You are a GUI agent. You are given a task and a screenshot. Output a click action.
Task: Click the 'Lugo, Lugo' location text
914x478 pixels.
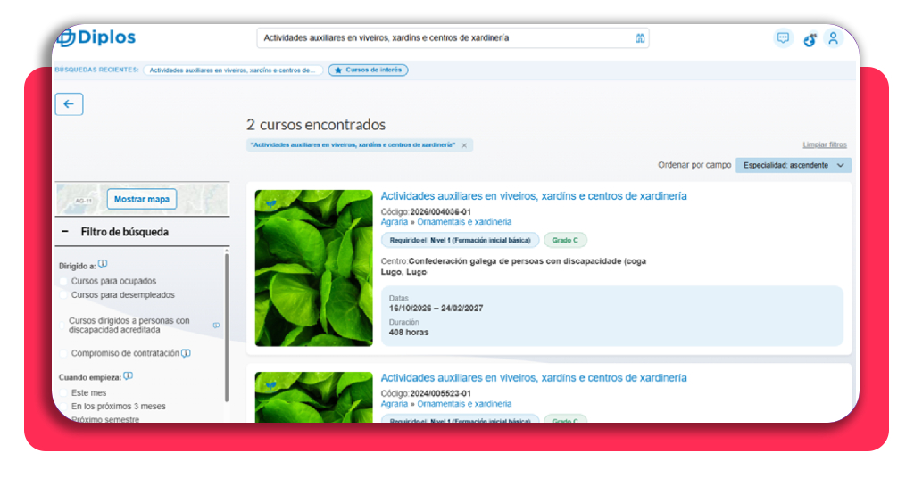click(x=403, y=272)
